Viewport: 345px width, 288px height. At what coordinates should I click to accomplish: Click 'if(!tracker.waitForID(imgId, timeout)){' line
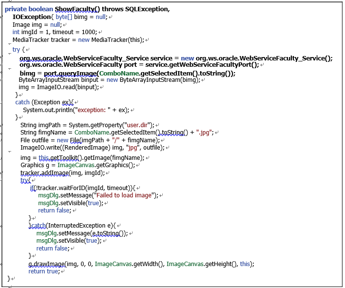[83, 188]
